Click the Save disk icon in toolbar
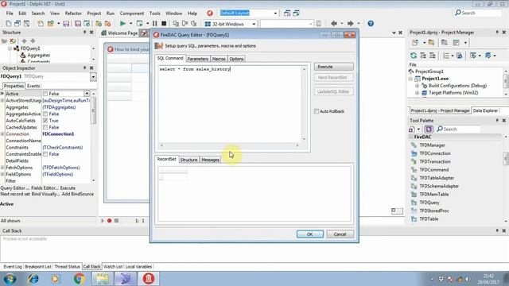Viewport: 509px width, 286px height. [66, 24]
